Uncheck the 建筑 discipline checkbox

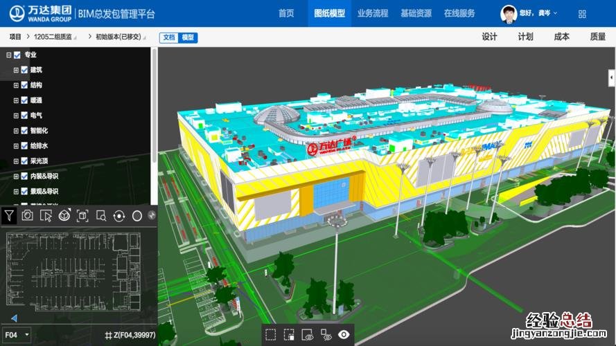(x=24, y=70)
